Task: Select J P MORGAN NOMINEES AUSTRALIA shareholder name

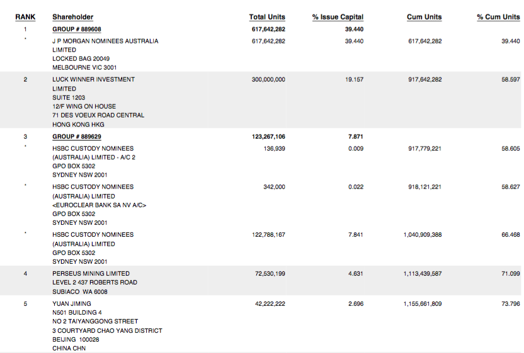Action: [105, 41]
